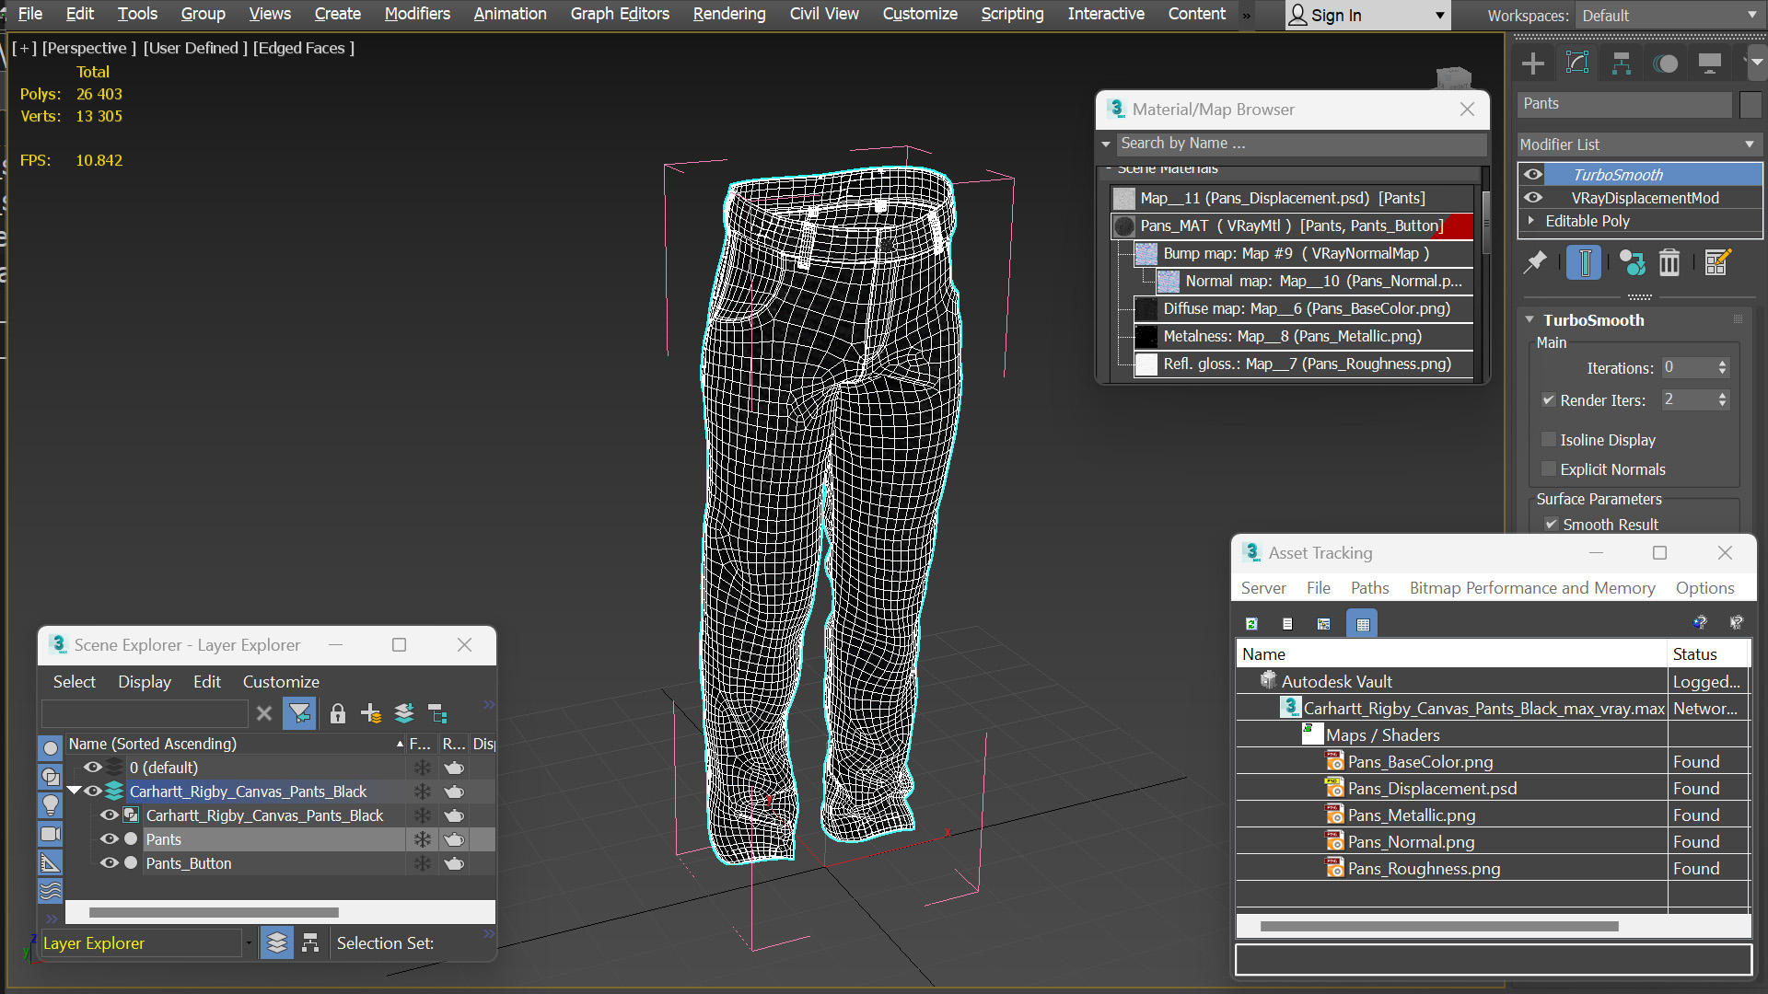Hide Pants_Button object via eye icon

[110, 863]
